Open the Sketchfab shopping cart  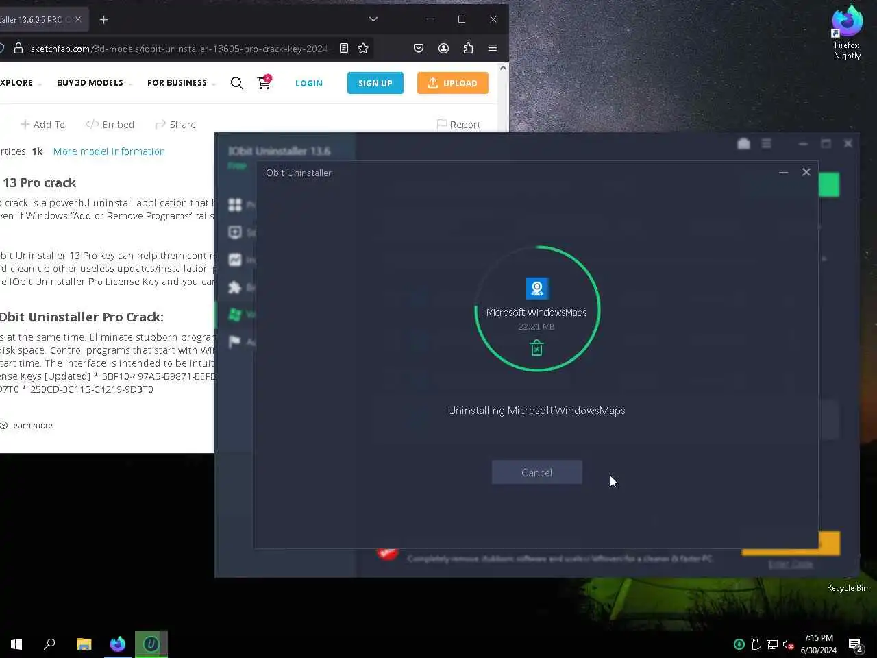tap(264, 82)
